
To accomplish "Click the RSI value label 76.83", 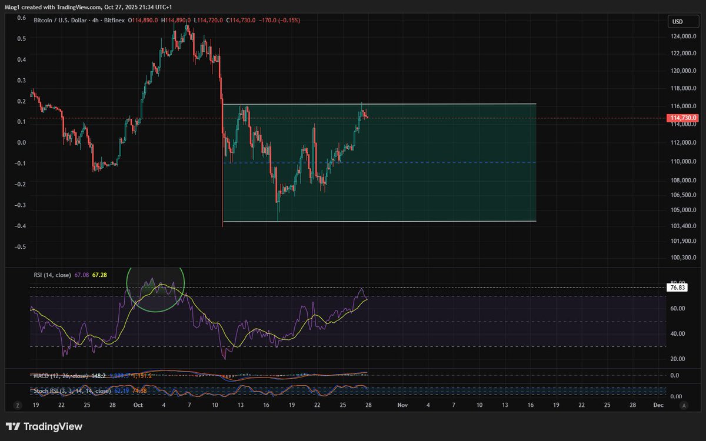I will [x=676, y=288].
